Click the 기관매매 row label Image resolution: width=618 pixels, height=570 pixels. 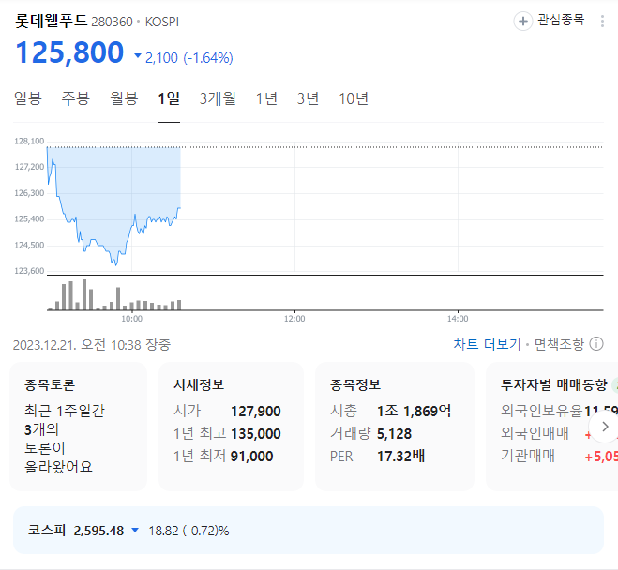[528, 456]
